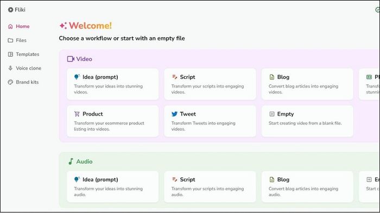Click the document icon in Audio Blog card
The image size is (380, 213).
tap(272, 179)
